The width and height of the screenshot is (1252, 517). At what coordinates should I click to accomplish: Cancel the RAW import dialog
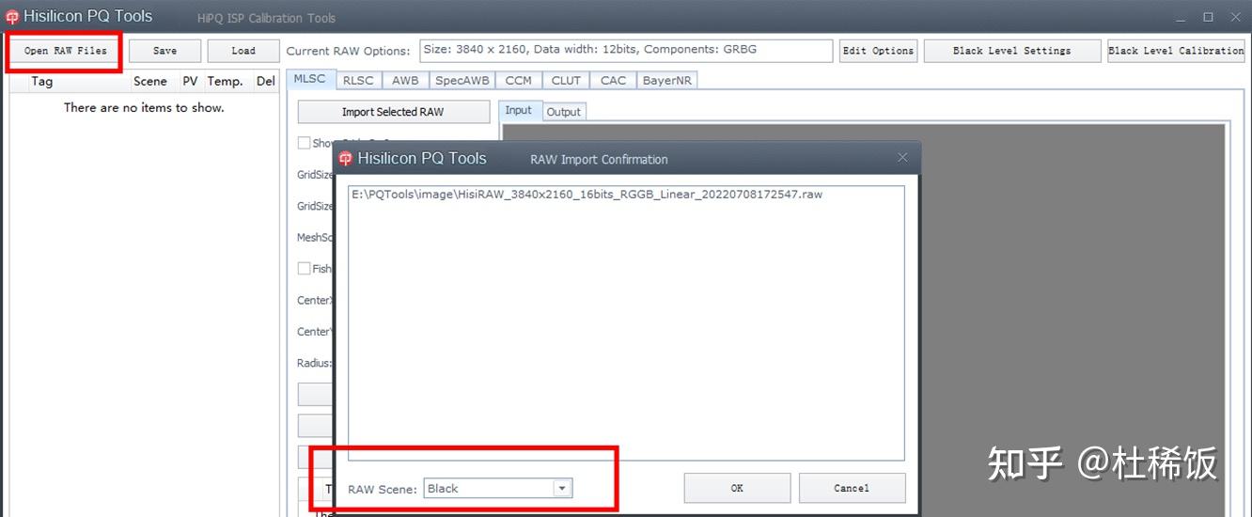[852, 488]
